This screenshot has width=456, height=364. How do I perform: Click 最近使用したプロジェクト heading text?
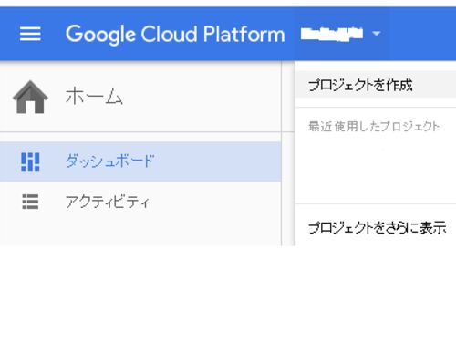[374, 127]
